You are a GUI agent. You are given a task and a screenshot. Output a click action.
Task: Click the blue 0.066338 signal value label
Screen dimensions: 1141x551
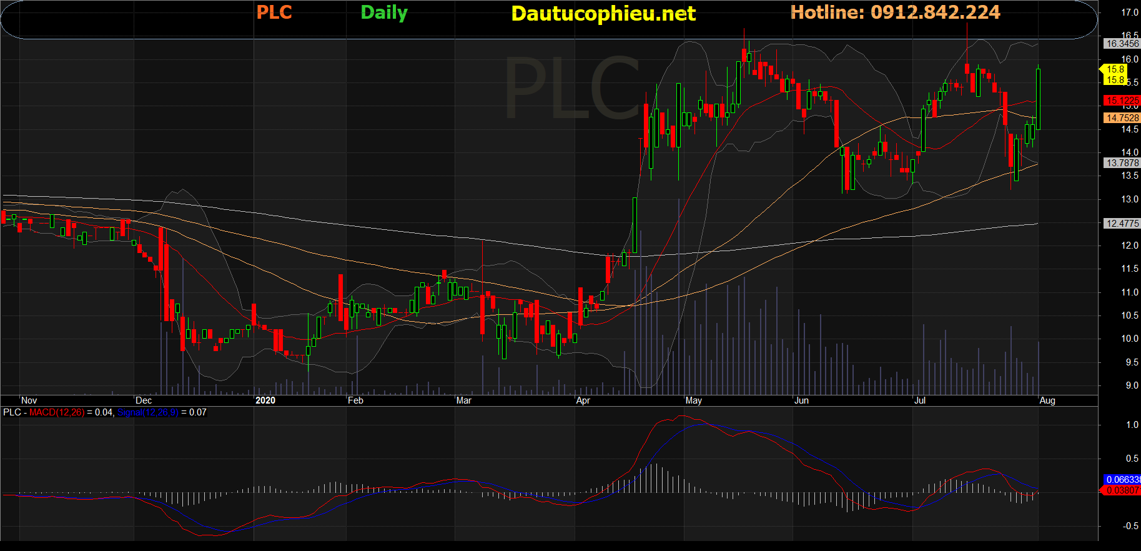[x=1122, y=480]
